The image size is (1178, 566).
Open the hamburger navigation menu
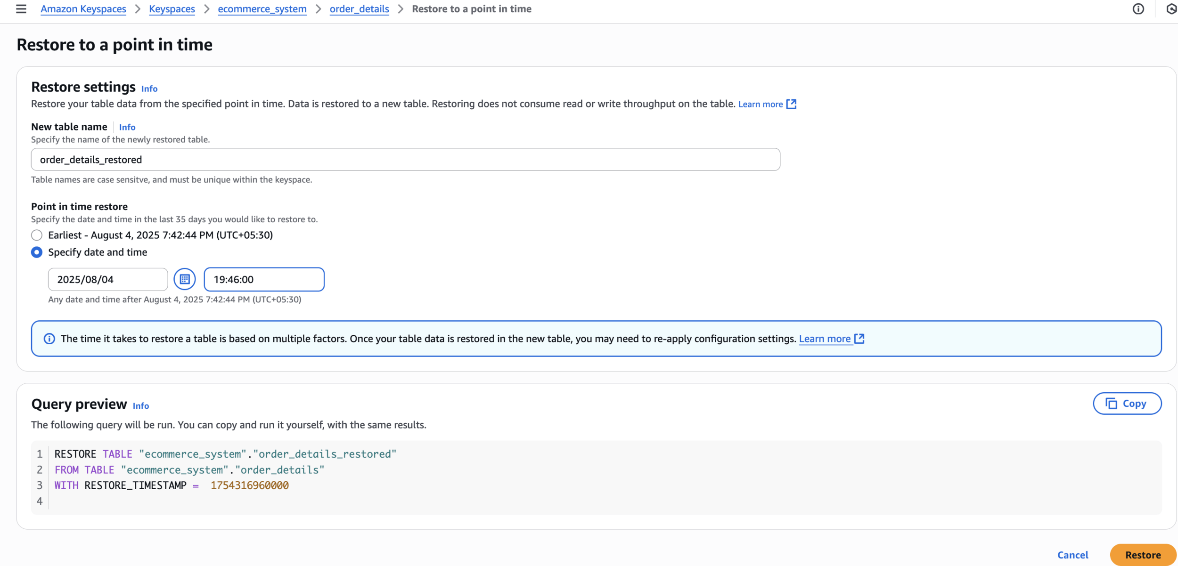click(x=21, y=9)
